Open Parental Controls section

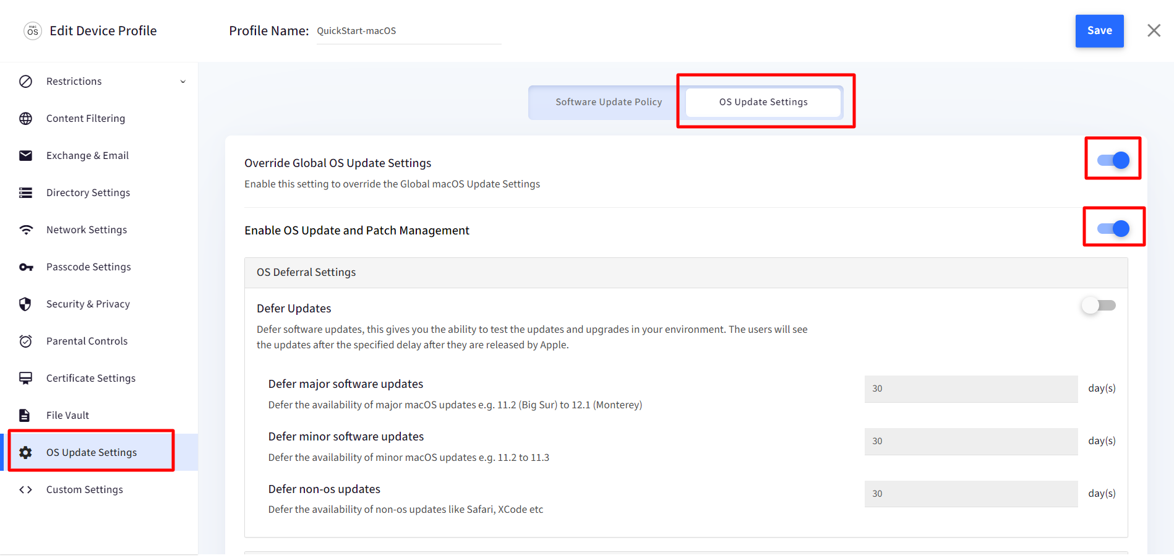tap(99, 341)
